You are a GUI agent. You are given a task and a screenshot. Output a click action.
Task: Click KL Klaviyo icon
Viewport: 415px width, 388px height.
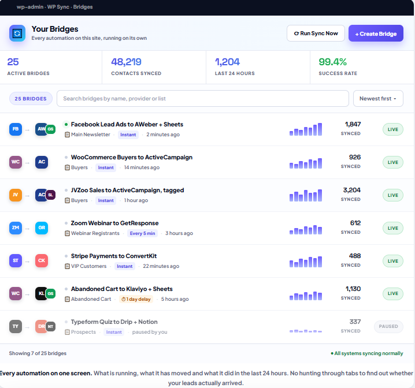(40, 294)
